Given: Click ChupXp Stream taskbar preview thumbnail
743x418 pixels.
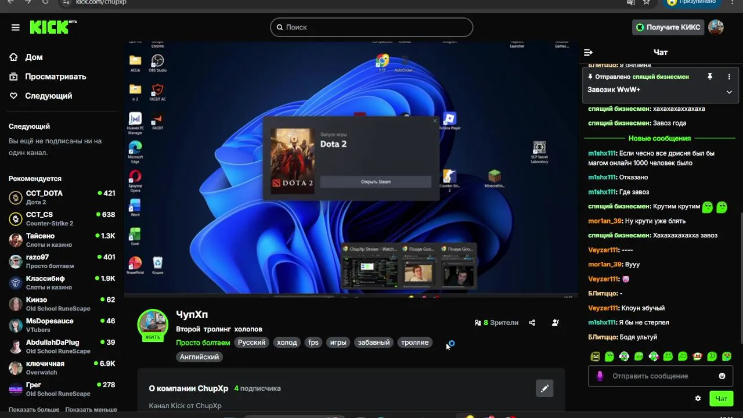Looking at the screenshot, I should (x=369, y=267).
